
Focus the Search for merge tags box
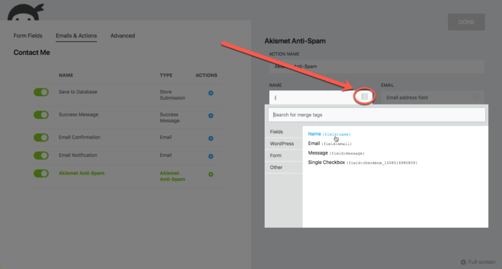pyautogui.click(x=375, y=114)
